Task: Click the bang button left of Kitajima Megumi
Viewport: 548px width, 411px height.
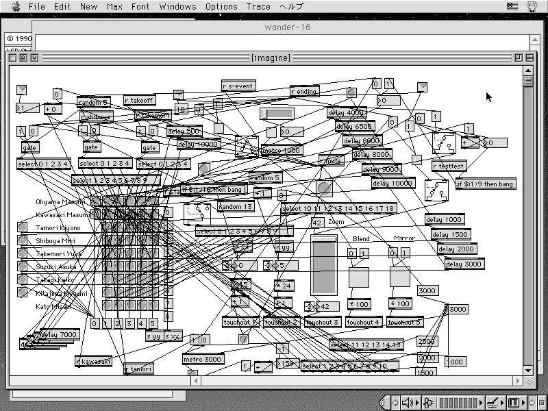Action: point(22,292)
